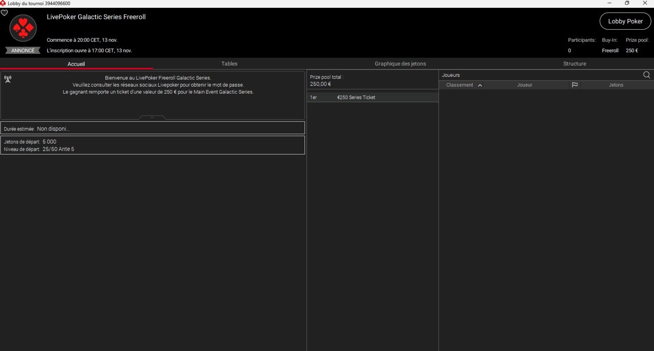Screen dimensions: 654x351
Task: Click the ANNONCÉ status badge
Action: 23,50
